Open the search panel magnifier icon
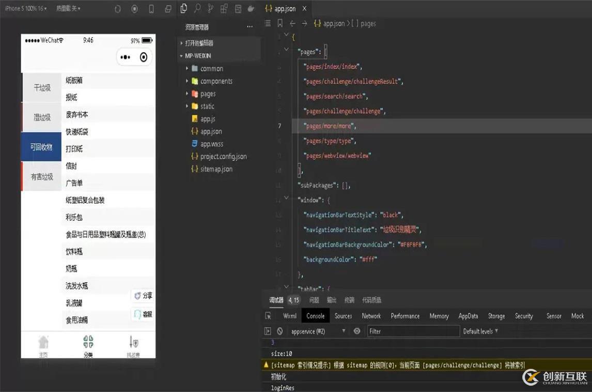Image resolution: width=592 pixels, height=392 pixels. (x=197, y=9)
